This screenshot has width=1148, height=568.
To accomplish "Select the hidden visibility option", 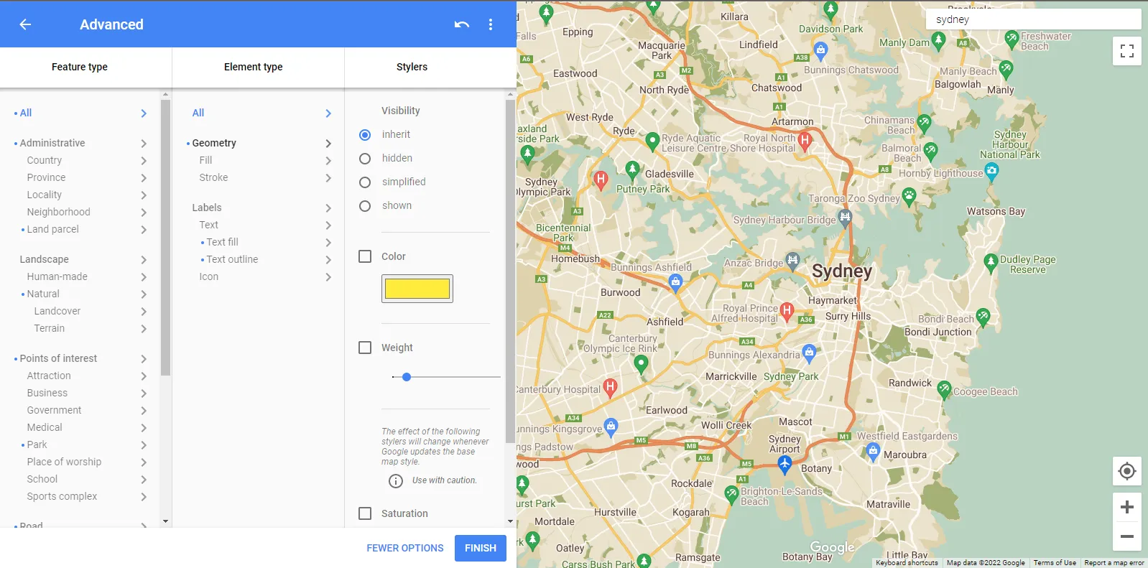I will click(365, 159).
